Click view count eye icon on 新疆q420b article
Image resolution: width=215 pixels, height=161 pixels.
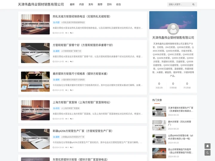[66, 147]
